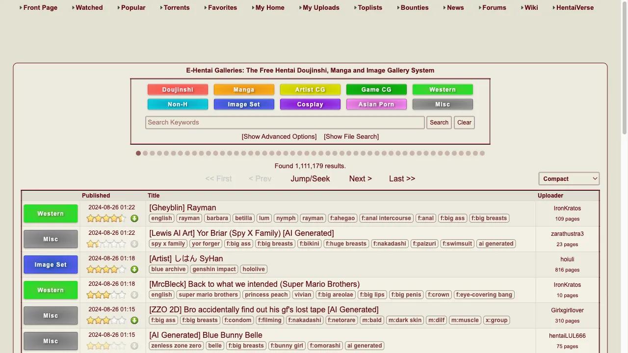Viewport: 628px width, 353px height.
Task: Open uploader zarathustra3 profile
Action: point(567,234)
